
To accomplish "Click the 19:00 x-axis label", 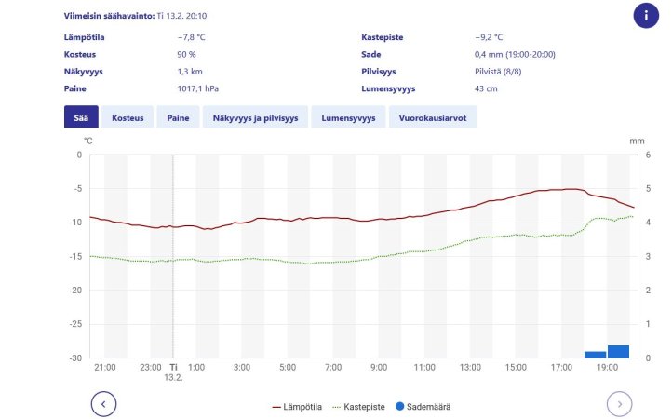I will click(607, 367).
